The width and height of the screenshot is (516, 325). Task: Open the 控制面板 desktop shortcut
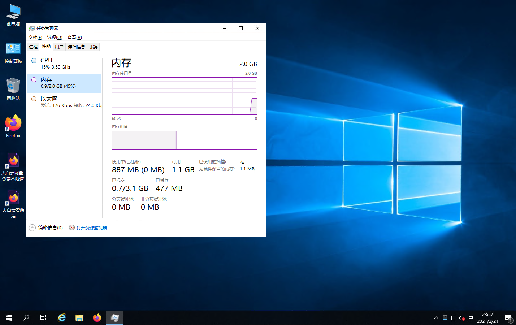click(13, 53)
